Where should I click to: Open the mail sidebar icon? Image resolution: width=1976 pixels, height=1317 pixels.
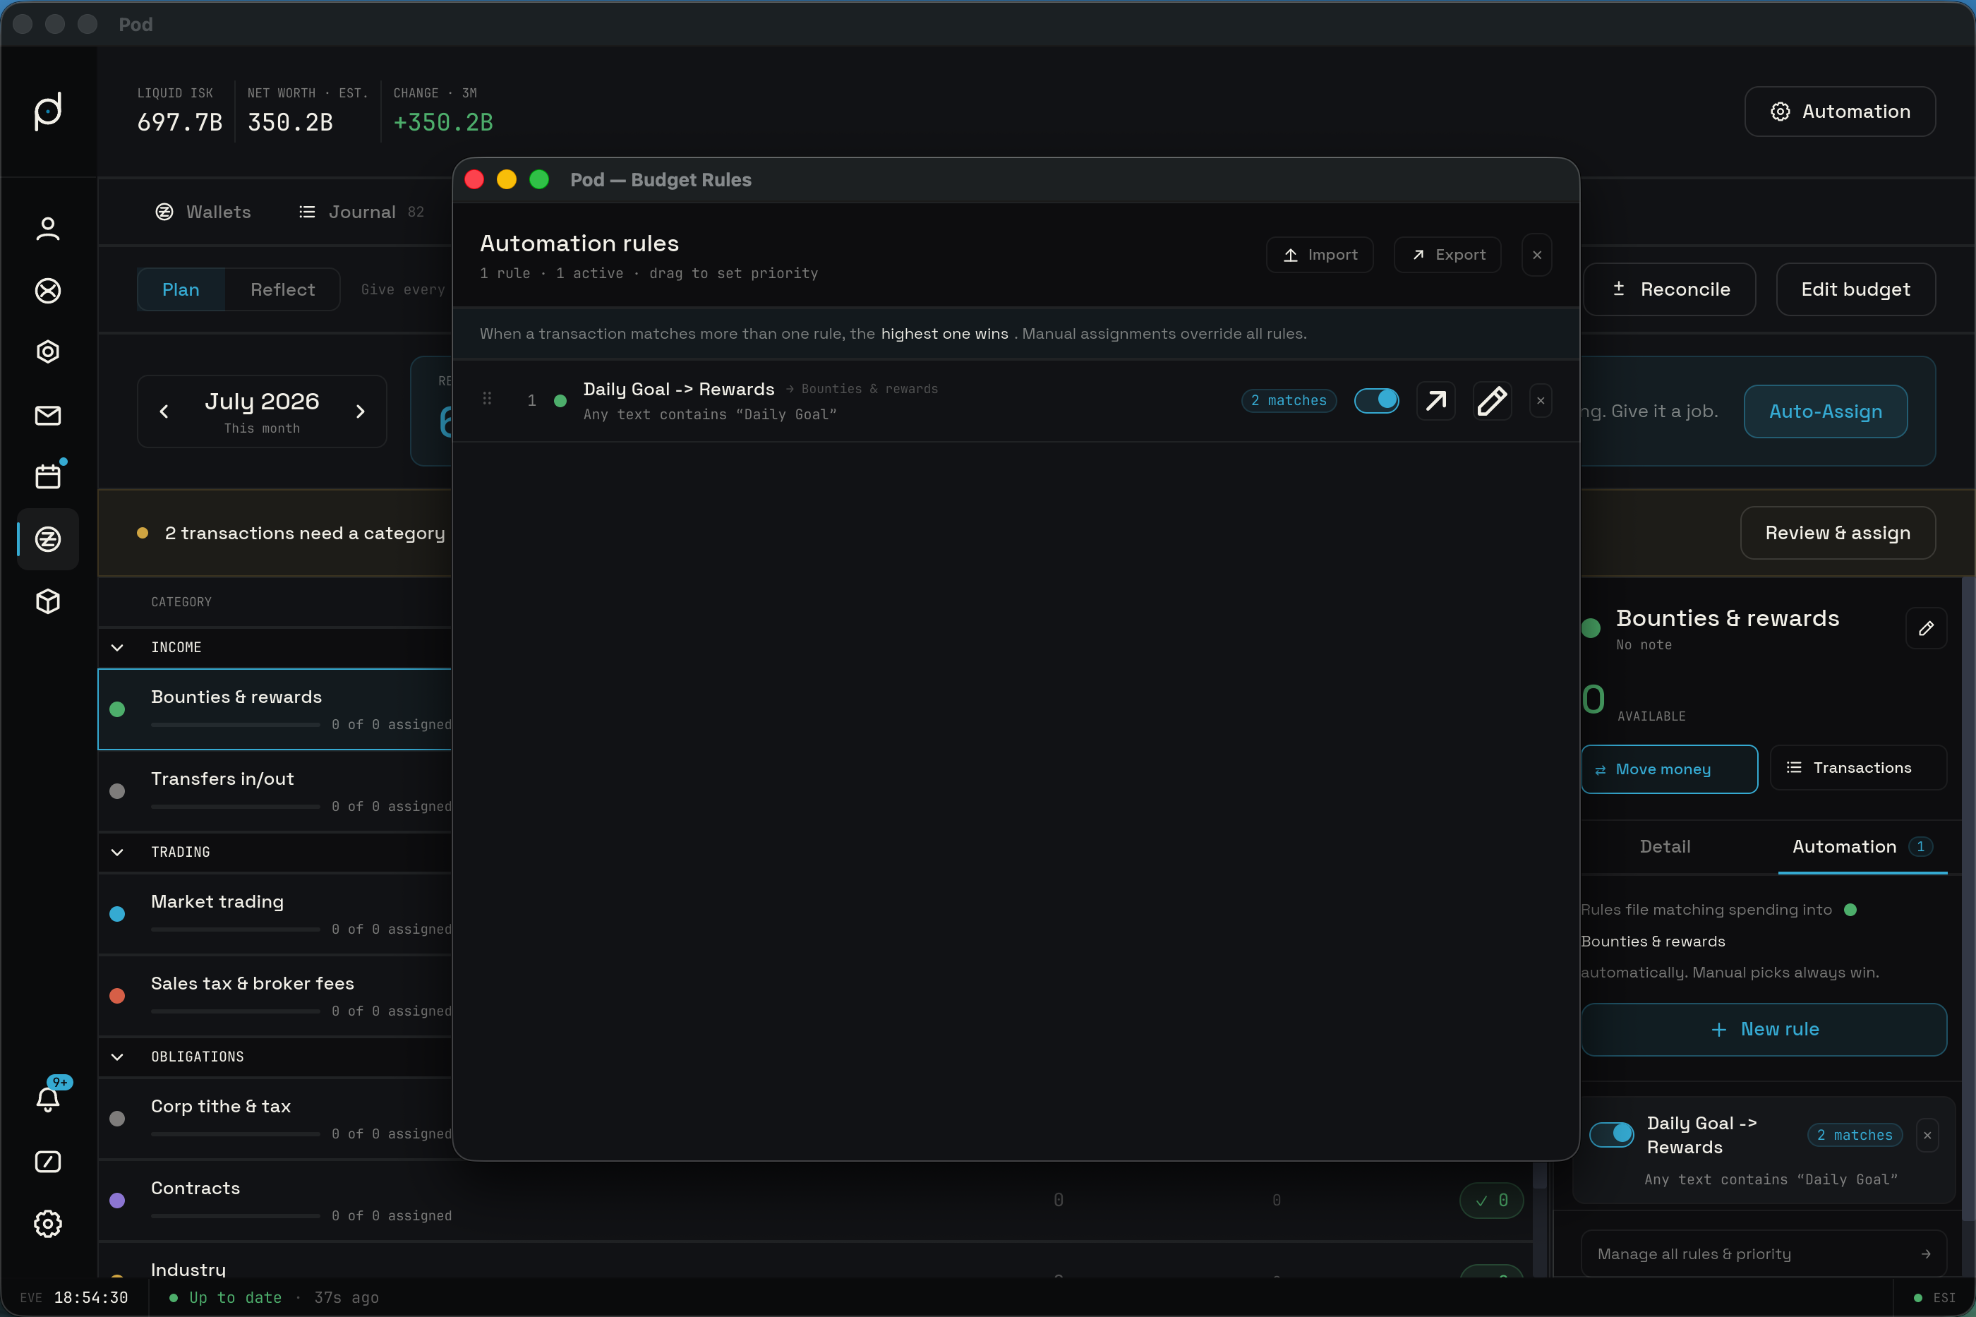point(48,415)
